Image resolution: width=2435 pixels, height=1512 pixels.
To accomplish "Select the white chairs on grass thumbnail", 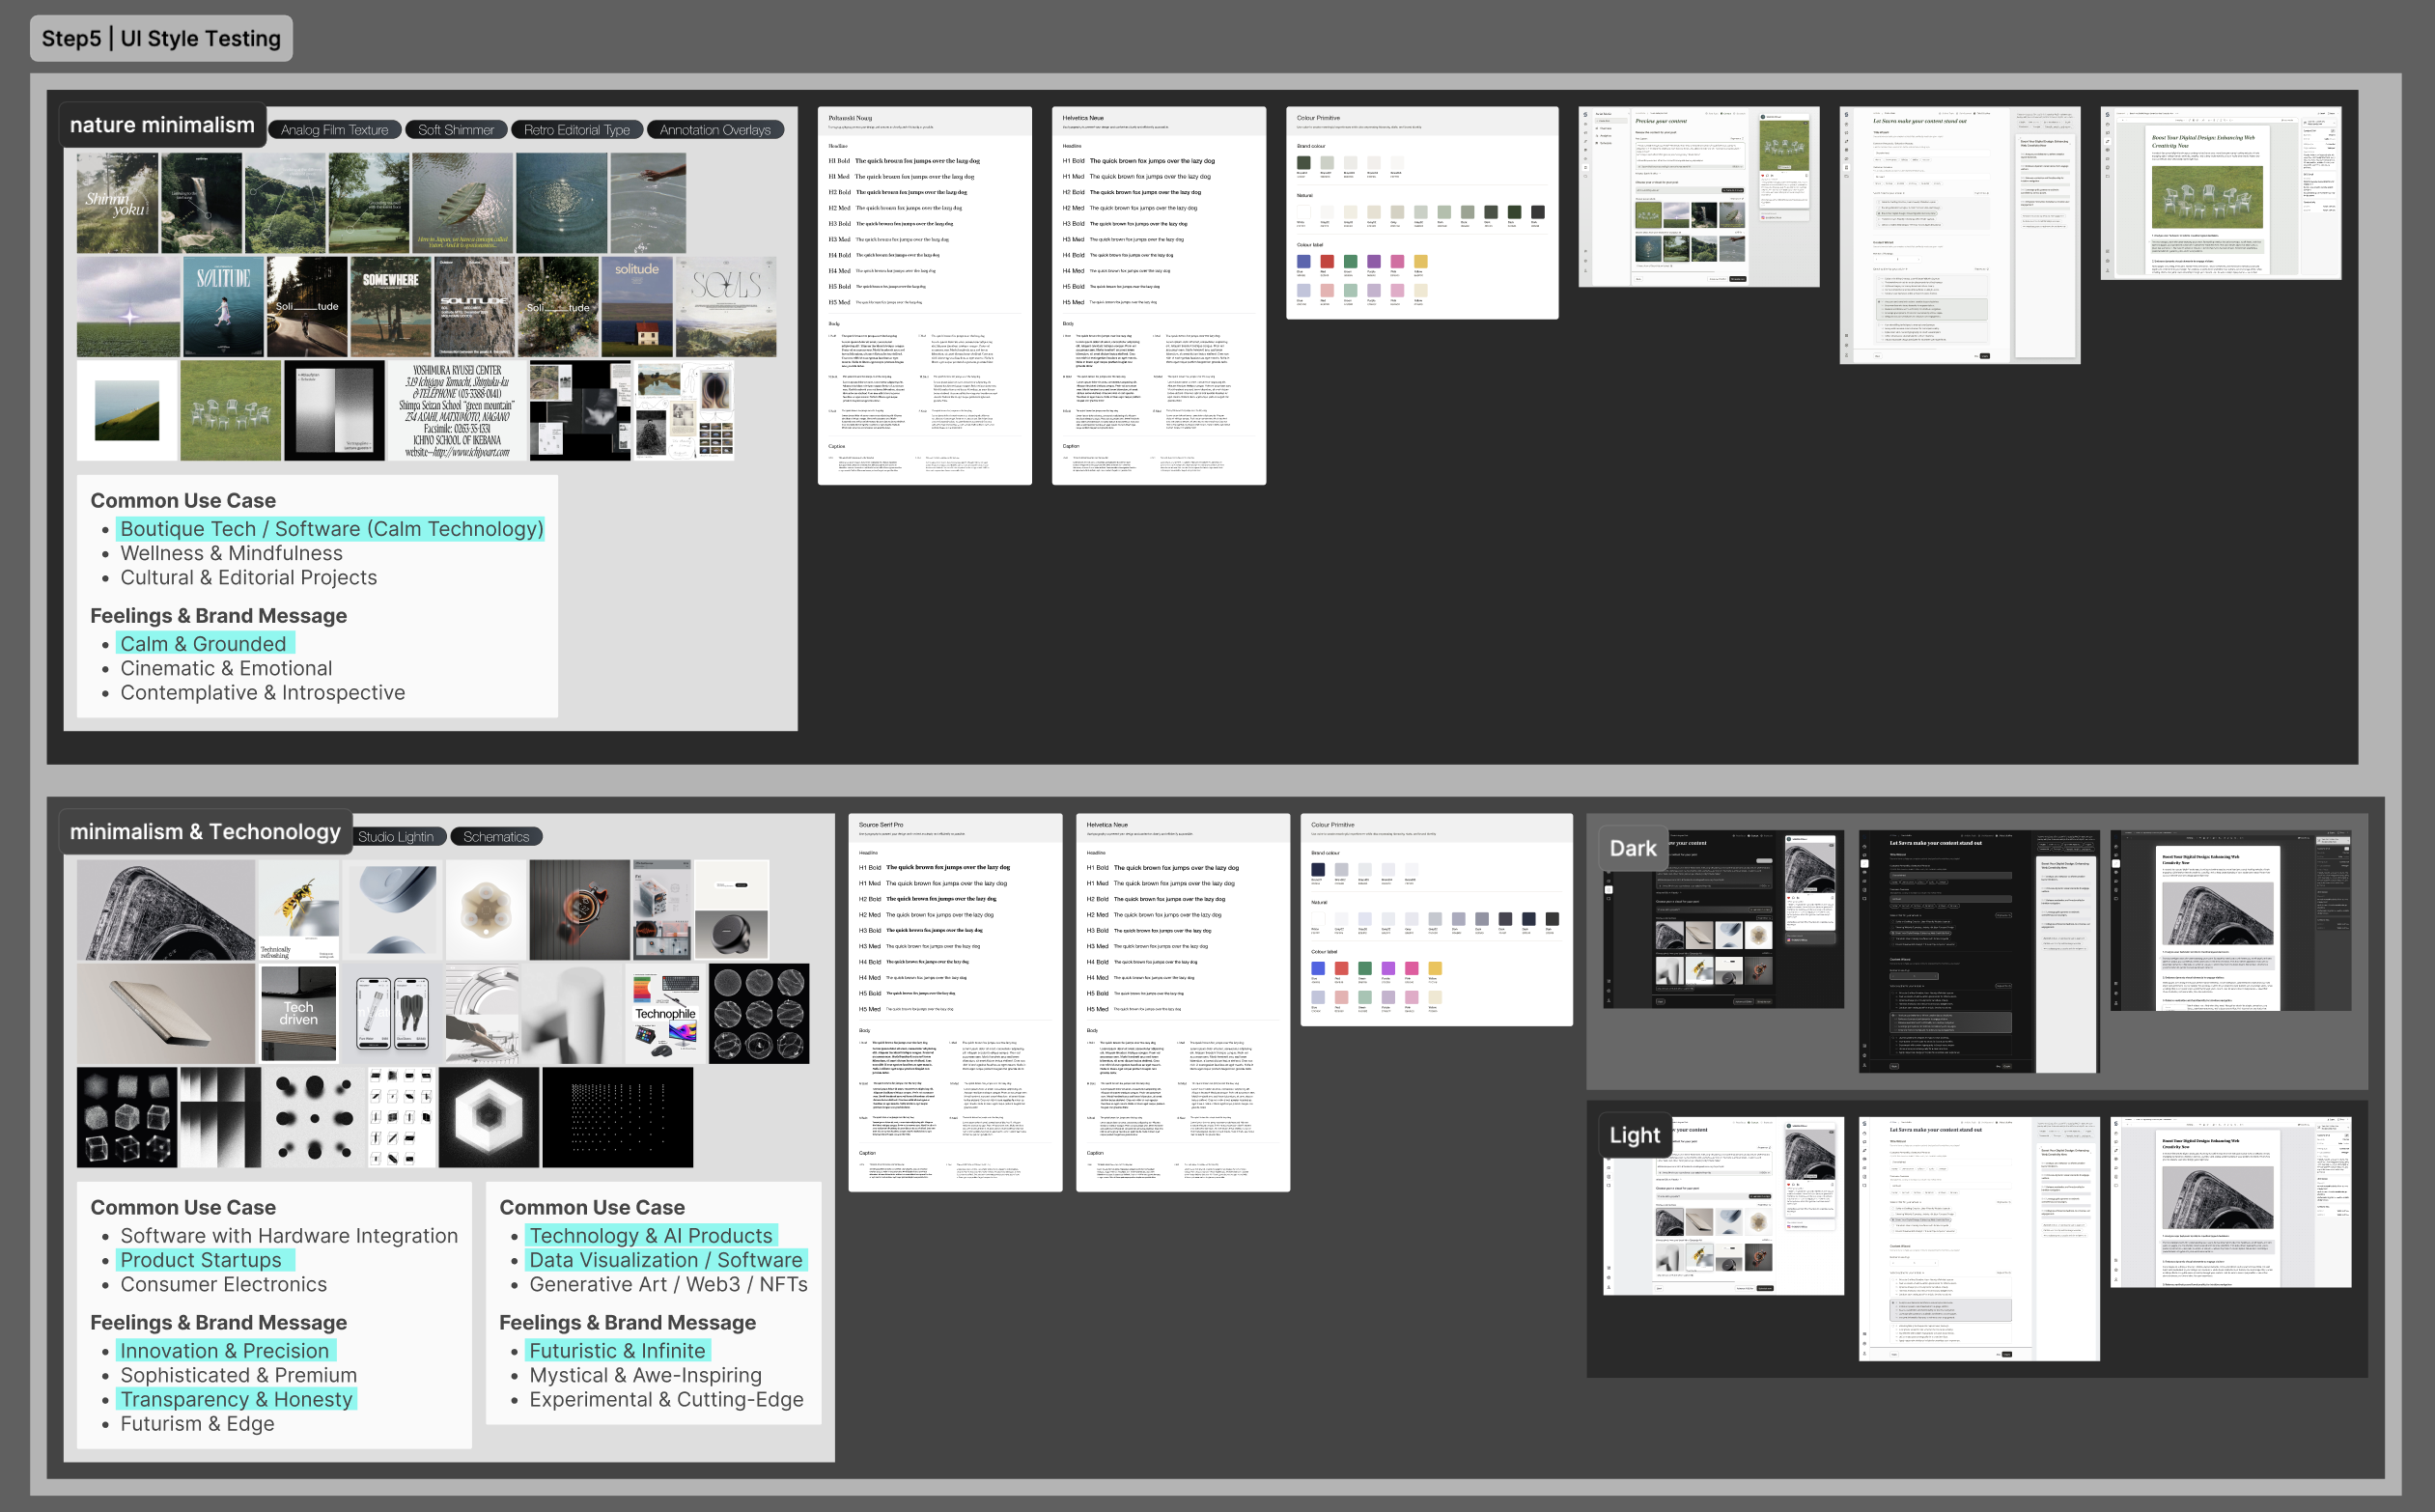I will point(231,411).
